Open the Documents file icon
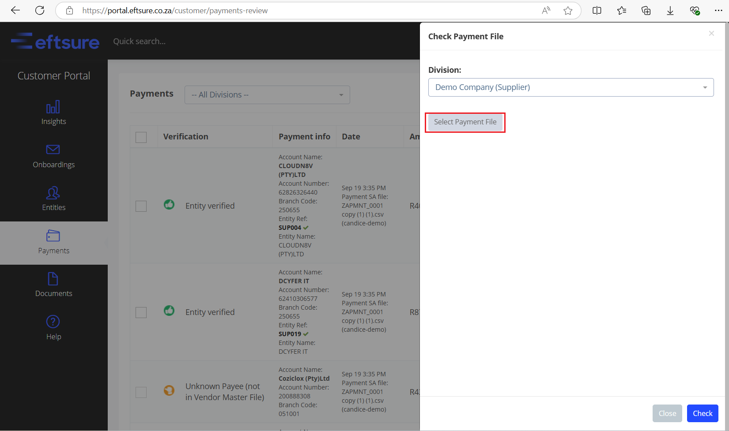The width and height of the screenshot is (729, 431). (x=53, y=279)
